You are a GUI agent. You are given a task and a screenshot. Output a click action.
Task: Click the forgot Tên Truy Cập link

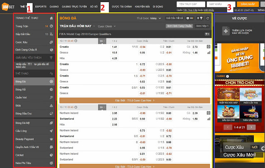click(x=190, y=10)
